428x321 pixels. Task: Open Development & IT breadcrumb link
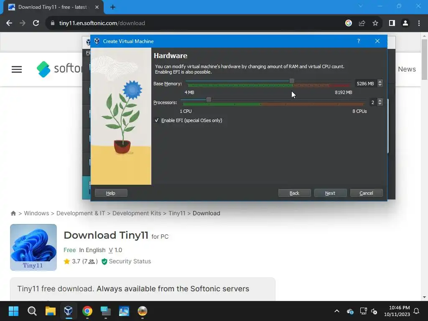81,213
